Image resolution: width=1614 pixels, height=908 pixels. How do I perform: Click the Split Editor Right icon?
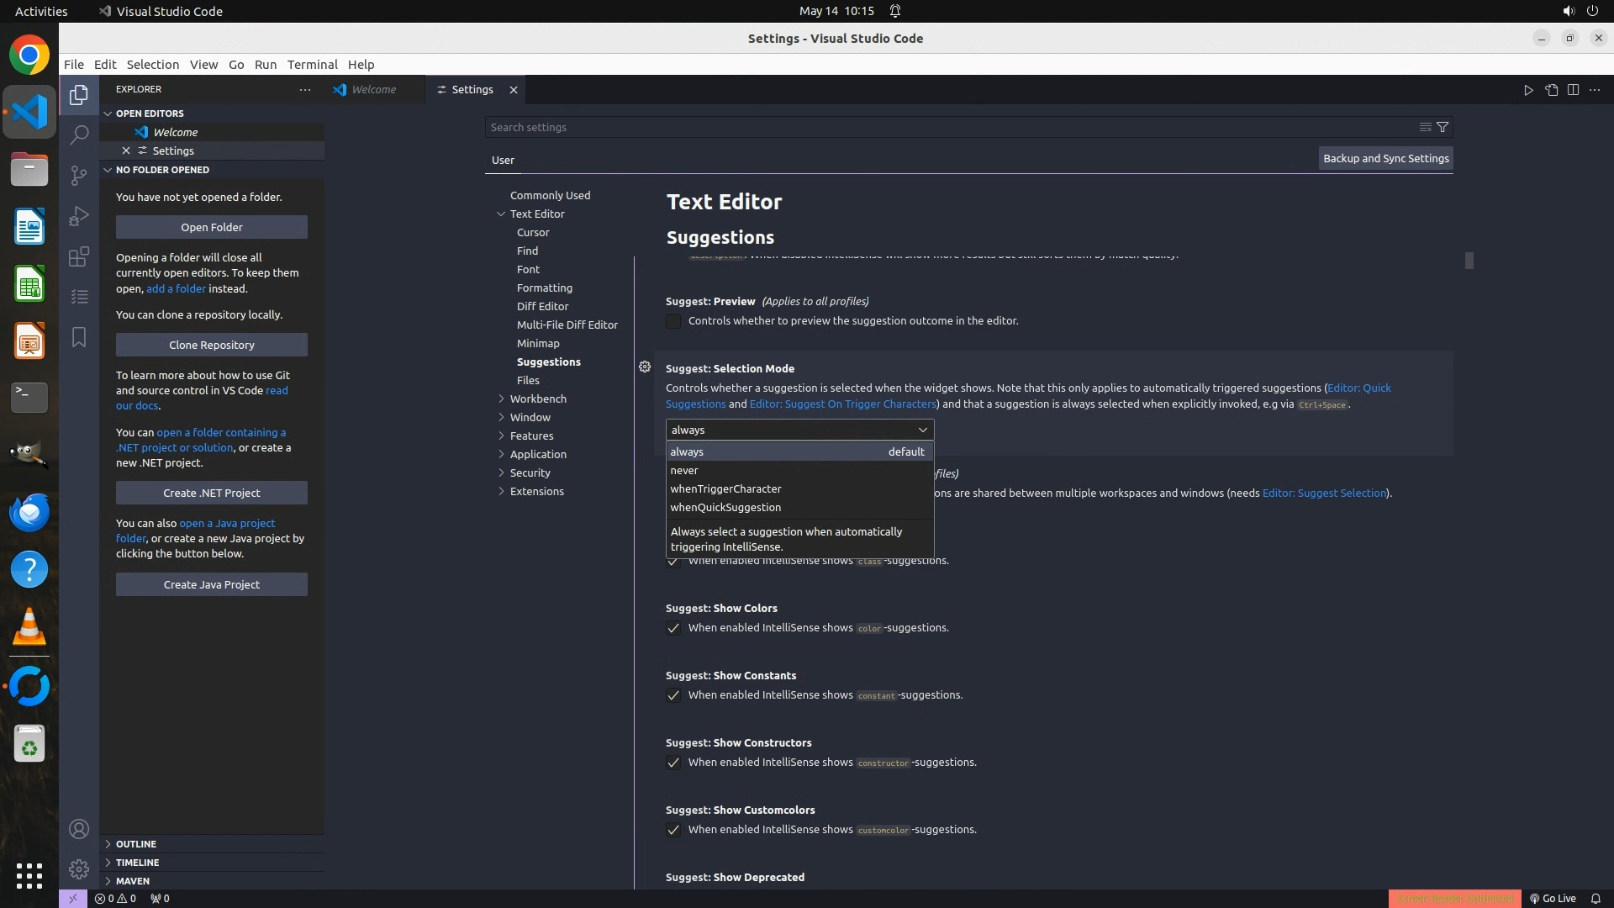1573,90
